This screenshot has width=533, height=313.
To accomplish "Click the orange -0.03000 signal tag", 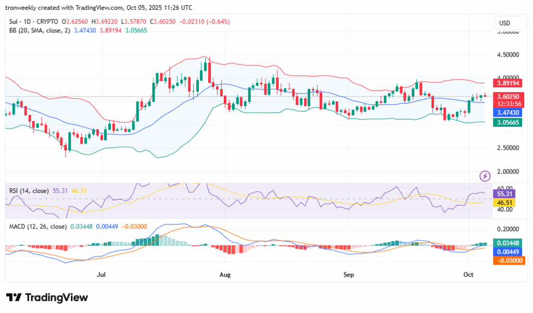I will tap(505, 260).
